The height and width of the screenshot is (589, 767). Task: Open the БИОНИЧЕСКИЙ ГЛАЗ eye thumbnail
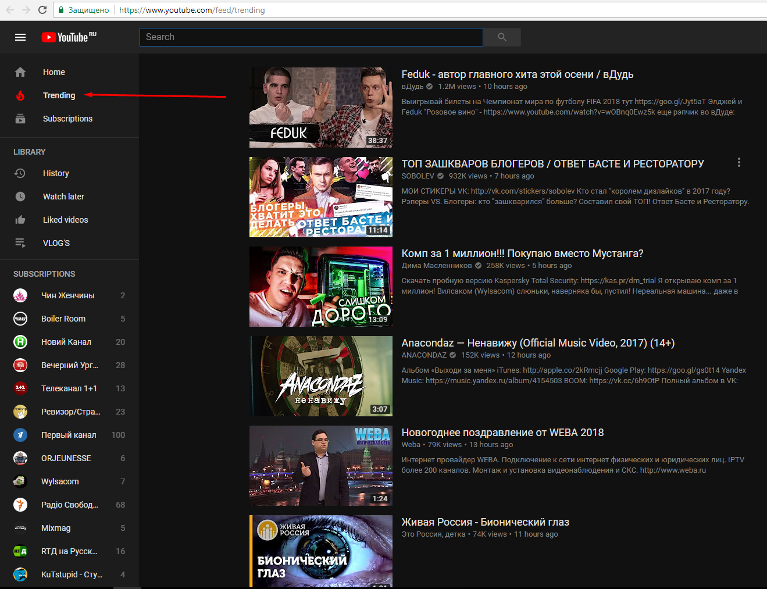click(321, 551)
